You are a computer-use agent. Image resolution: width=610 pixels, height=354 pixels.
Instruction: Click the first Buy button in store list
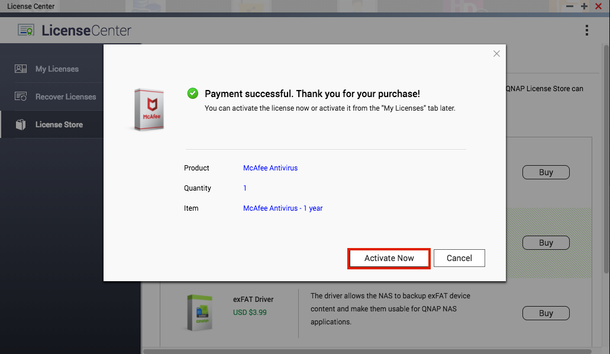(x=546, y=172)
